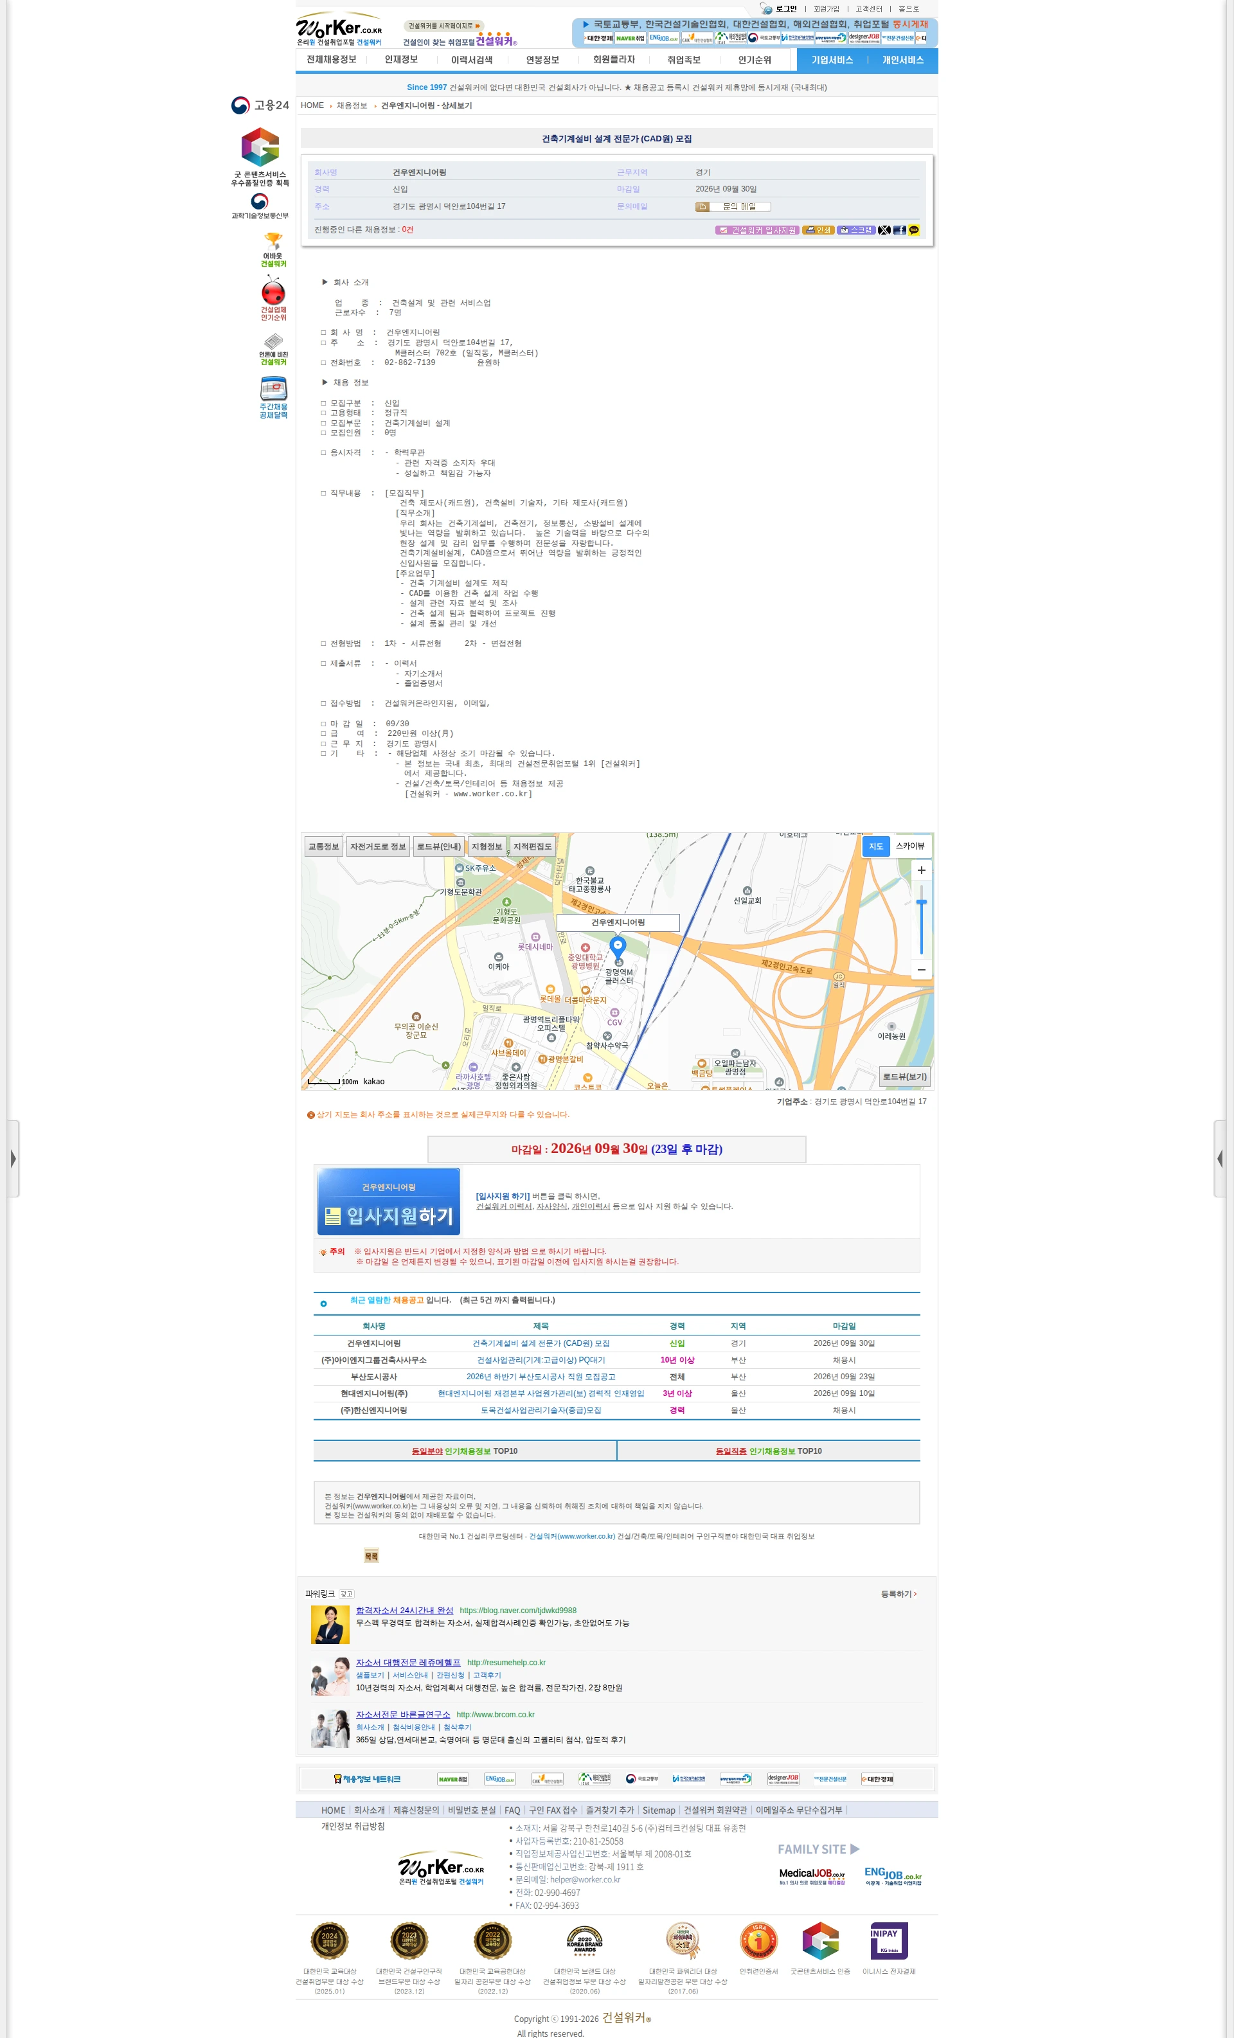
Task: Open the 고용24 logo in left sidebar
Action: tap(260, 105)
